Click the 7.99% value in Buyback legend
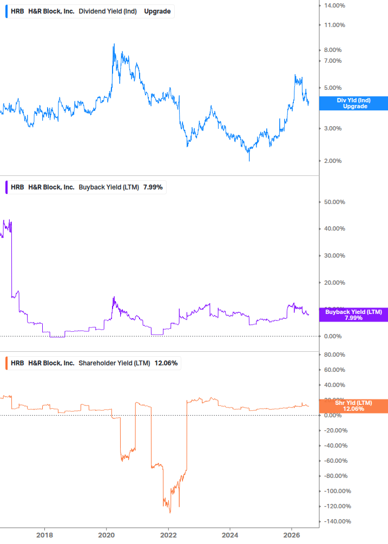Viewport: 388px width, 544px height. (x=153, y=187)
